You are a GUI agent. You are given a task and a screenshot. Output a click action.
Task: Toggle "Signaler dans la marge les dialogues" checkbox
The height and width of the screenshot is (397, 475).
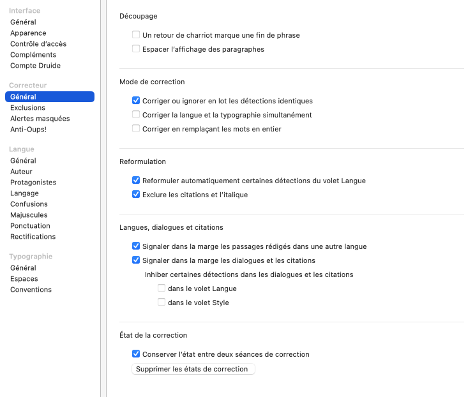(x=136, y=260)
